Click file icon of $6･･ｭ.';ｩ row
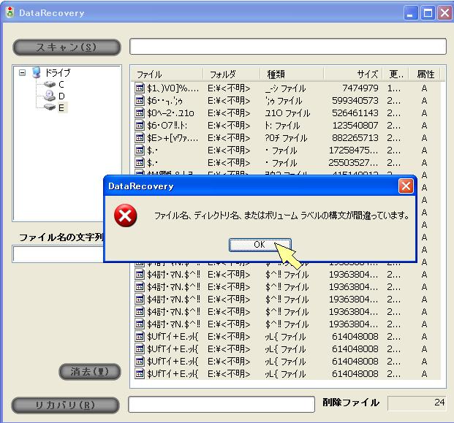Screen dimensions: 454x423 (140, 100)
